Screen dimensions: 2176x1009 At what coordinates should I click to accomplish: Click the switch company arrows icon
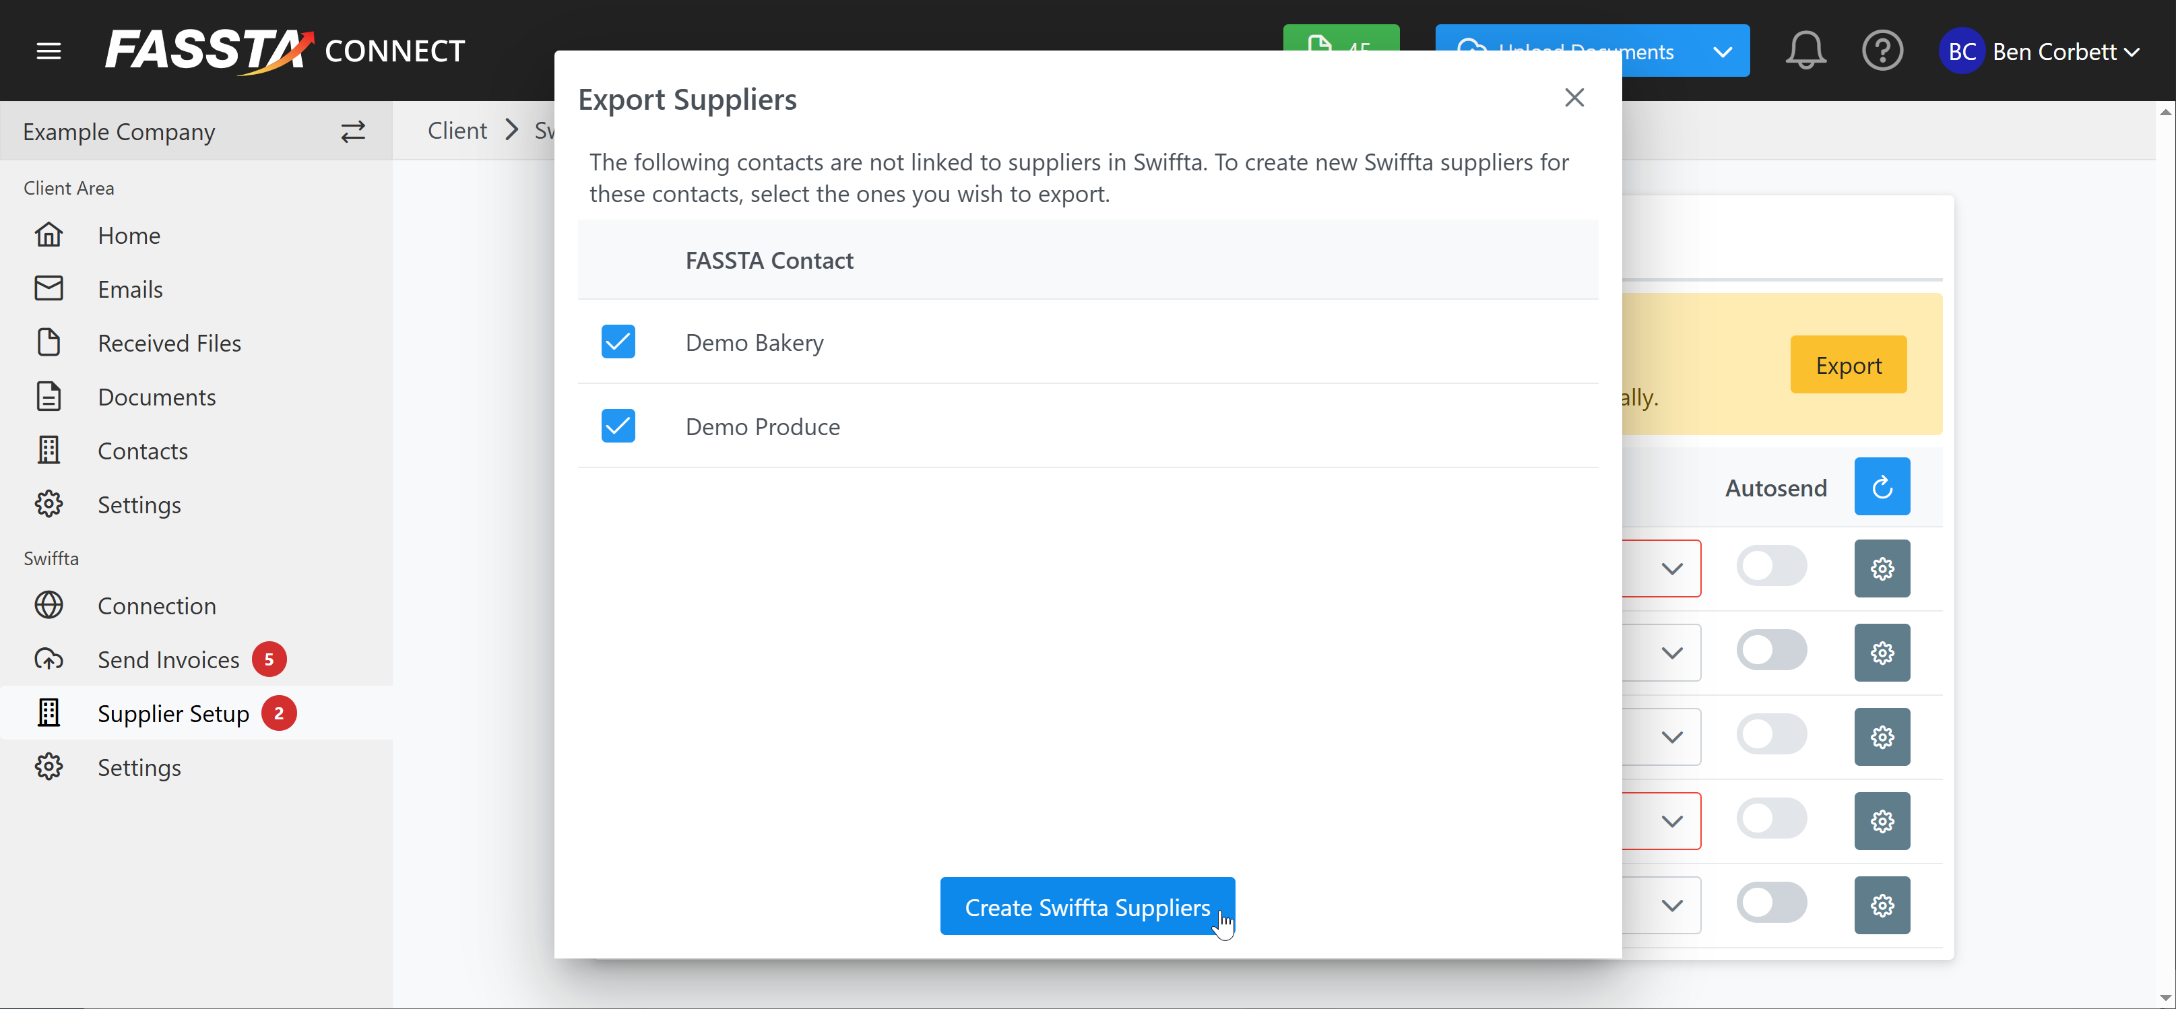(x=352, y=131)
